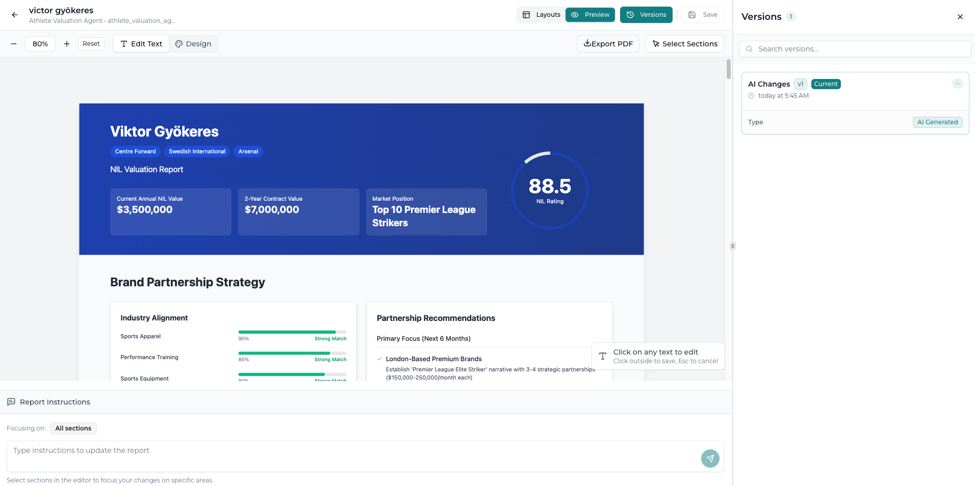Image resolution: width=975 pixels, height=486 pixels.
Task: Click NIL Valuation Report subtitle
Action: (147, 170)
